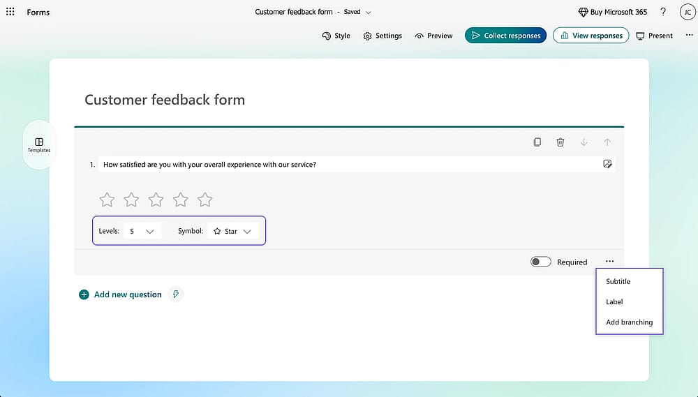Viewport: 698px width, 397px height.
Task: Move question down with arrow icon
Action: coord(584,142)
